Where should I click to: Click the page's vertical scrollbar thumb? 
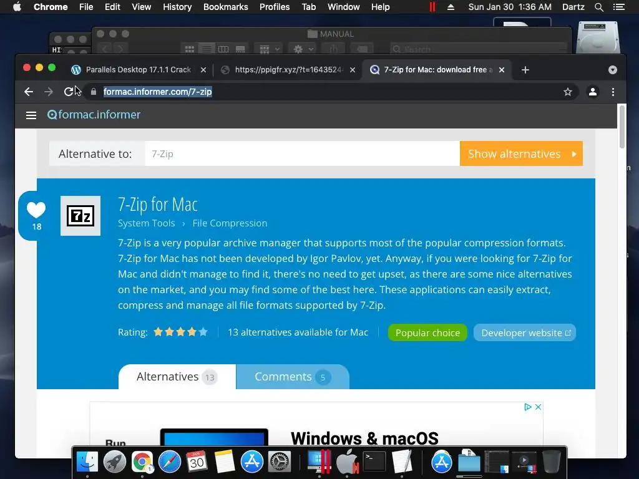[x=622, y=127]
